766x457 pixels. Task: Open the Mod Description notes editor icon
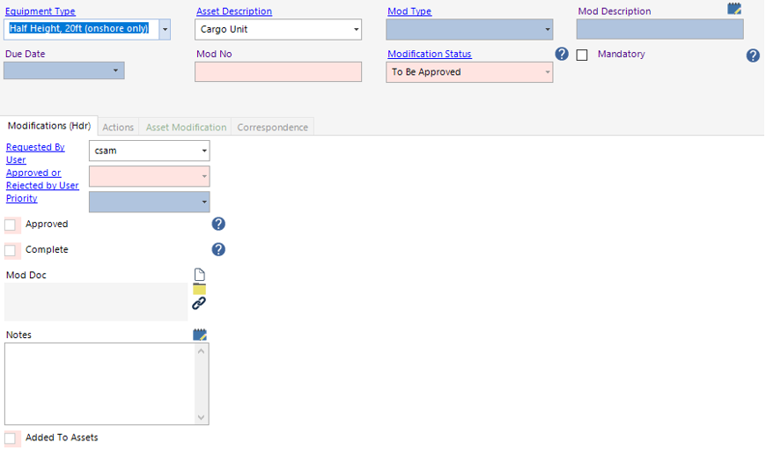(734, 9)
